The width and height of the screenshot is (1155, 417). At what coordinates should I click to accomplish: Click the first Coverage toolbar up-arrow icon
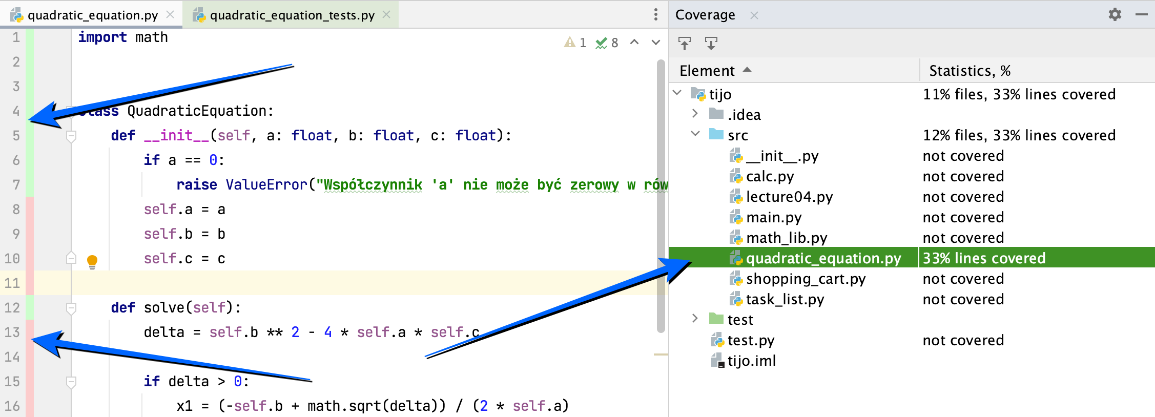[684, 44]
